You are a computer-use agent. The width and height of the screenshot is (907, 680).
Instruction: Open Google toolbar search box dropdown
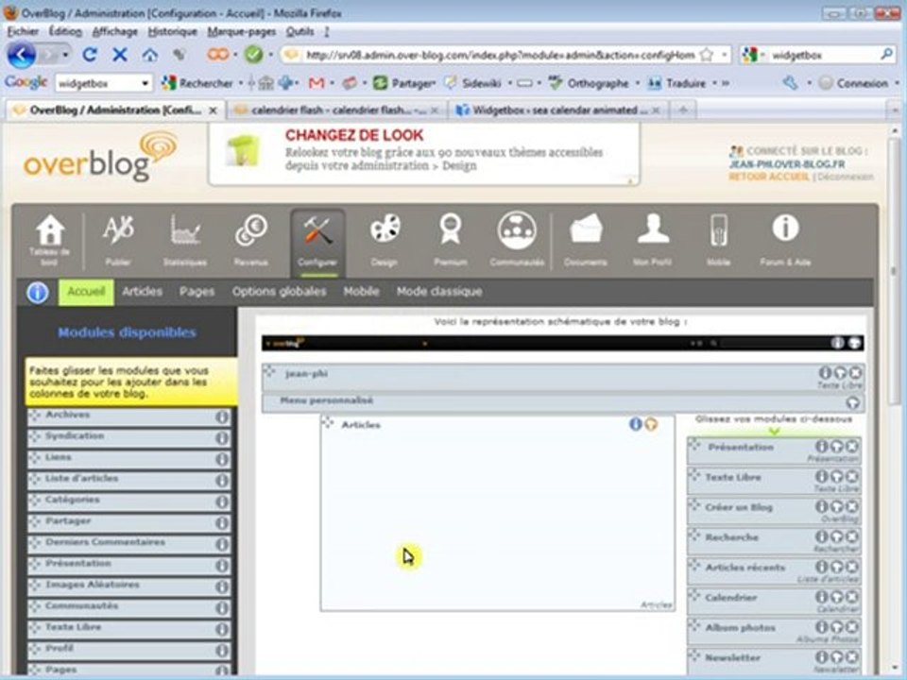(145, 83)
